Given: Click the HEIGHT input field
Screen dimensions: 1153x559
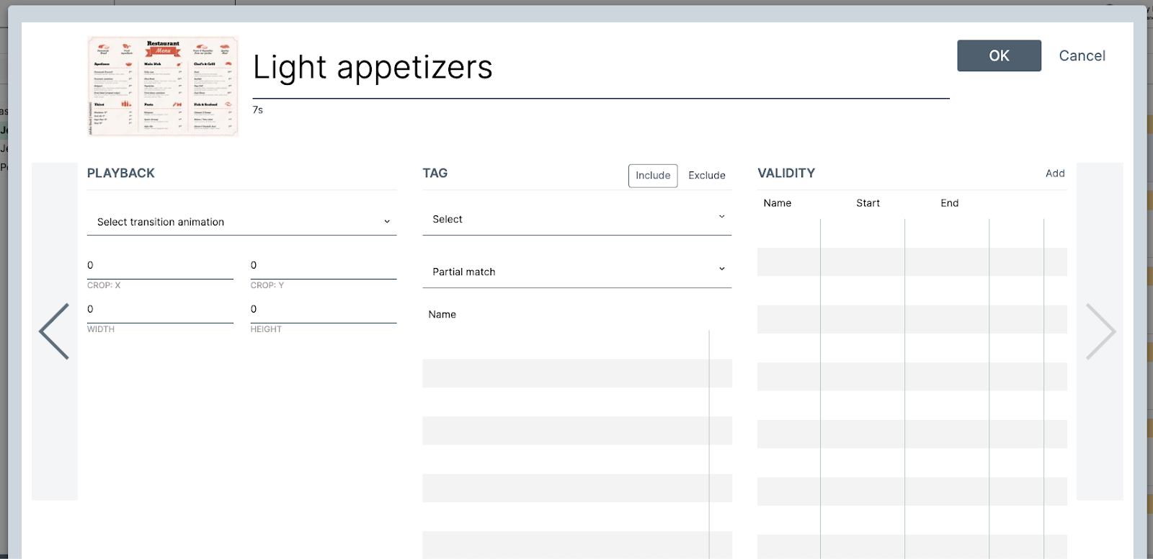Looking at the screenshot, I should pos(323,310).
